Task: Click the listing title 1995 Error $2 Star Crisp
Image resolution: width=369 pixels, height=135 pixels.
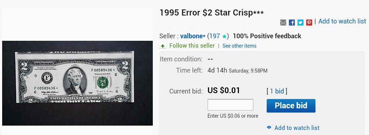Action: 212,13
